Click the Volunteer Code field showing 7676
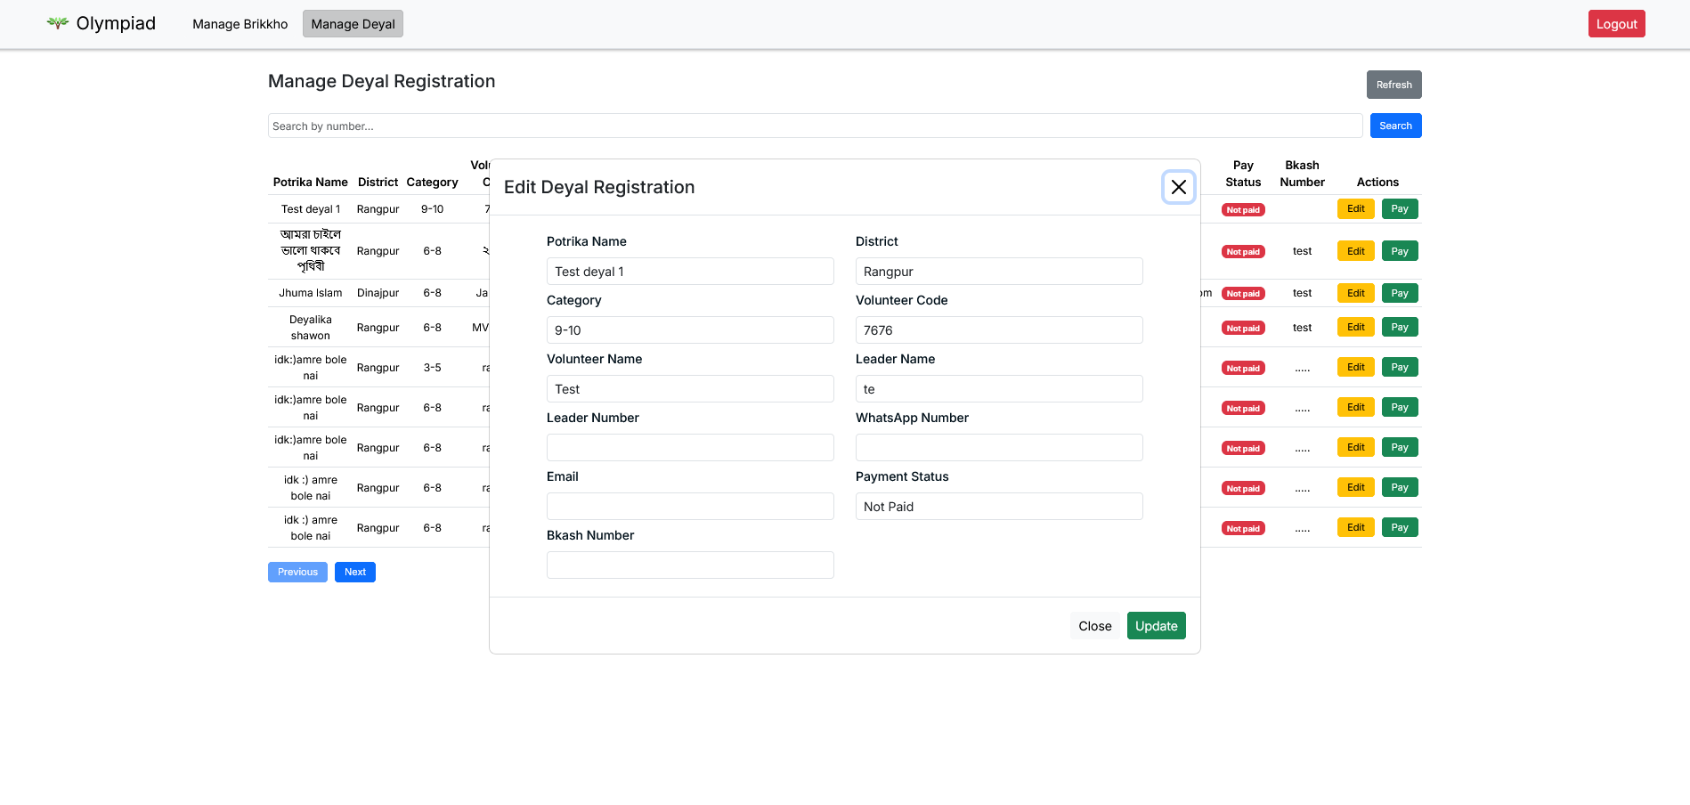 pos(998,330)
